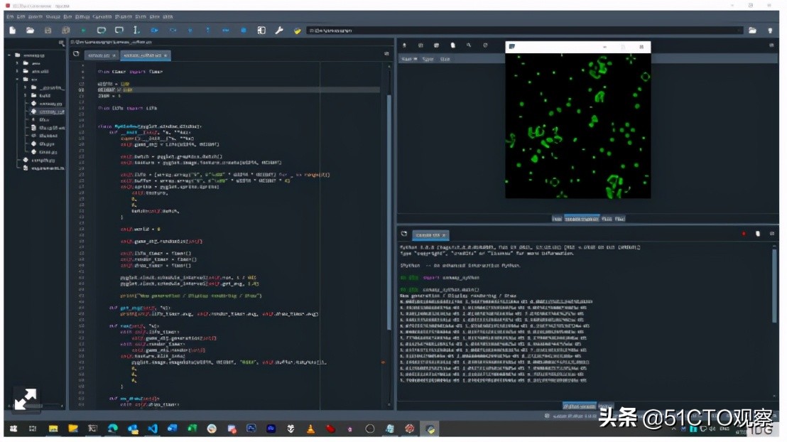Switch to the Plots pane tab
787x442 pixels.
607,219
